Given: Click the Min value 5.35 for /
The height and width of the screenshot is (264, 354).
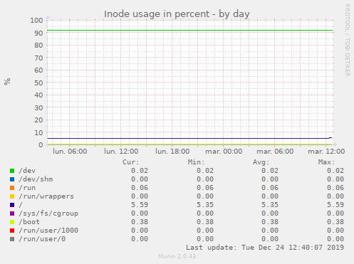Looking at the screenshot, I should (x=205, y=205).
